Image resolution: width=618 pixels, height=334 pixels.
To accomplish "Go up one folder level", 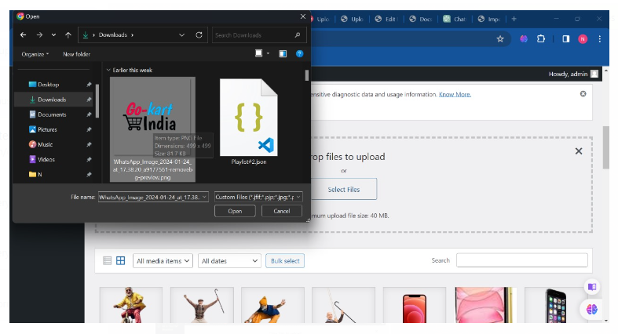I will pos(68,35).
